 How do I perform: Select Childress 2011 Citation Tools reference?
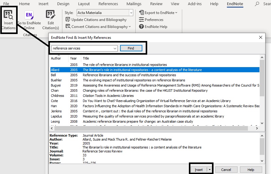click(155, 96)
